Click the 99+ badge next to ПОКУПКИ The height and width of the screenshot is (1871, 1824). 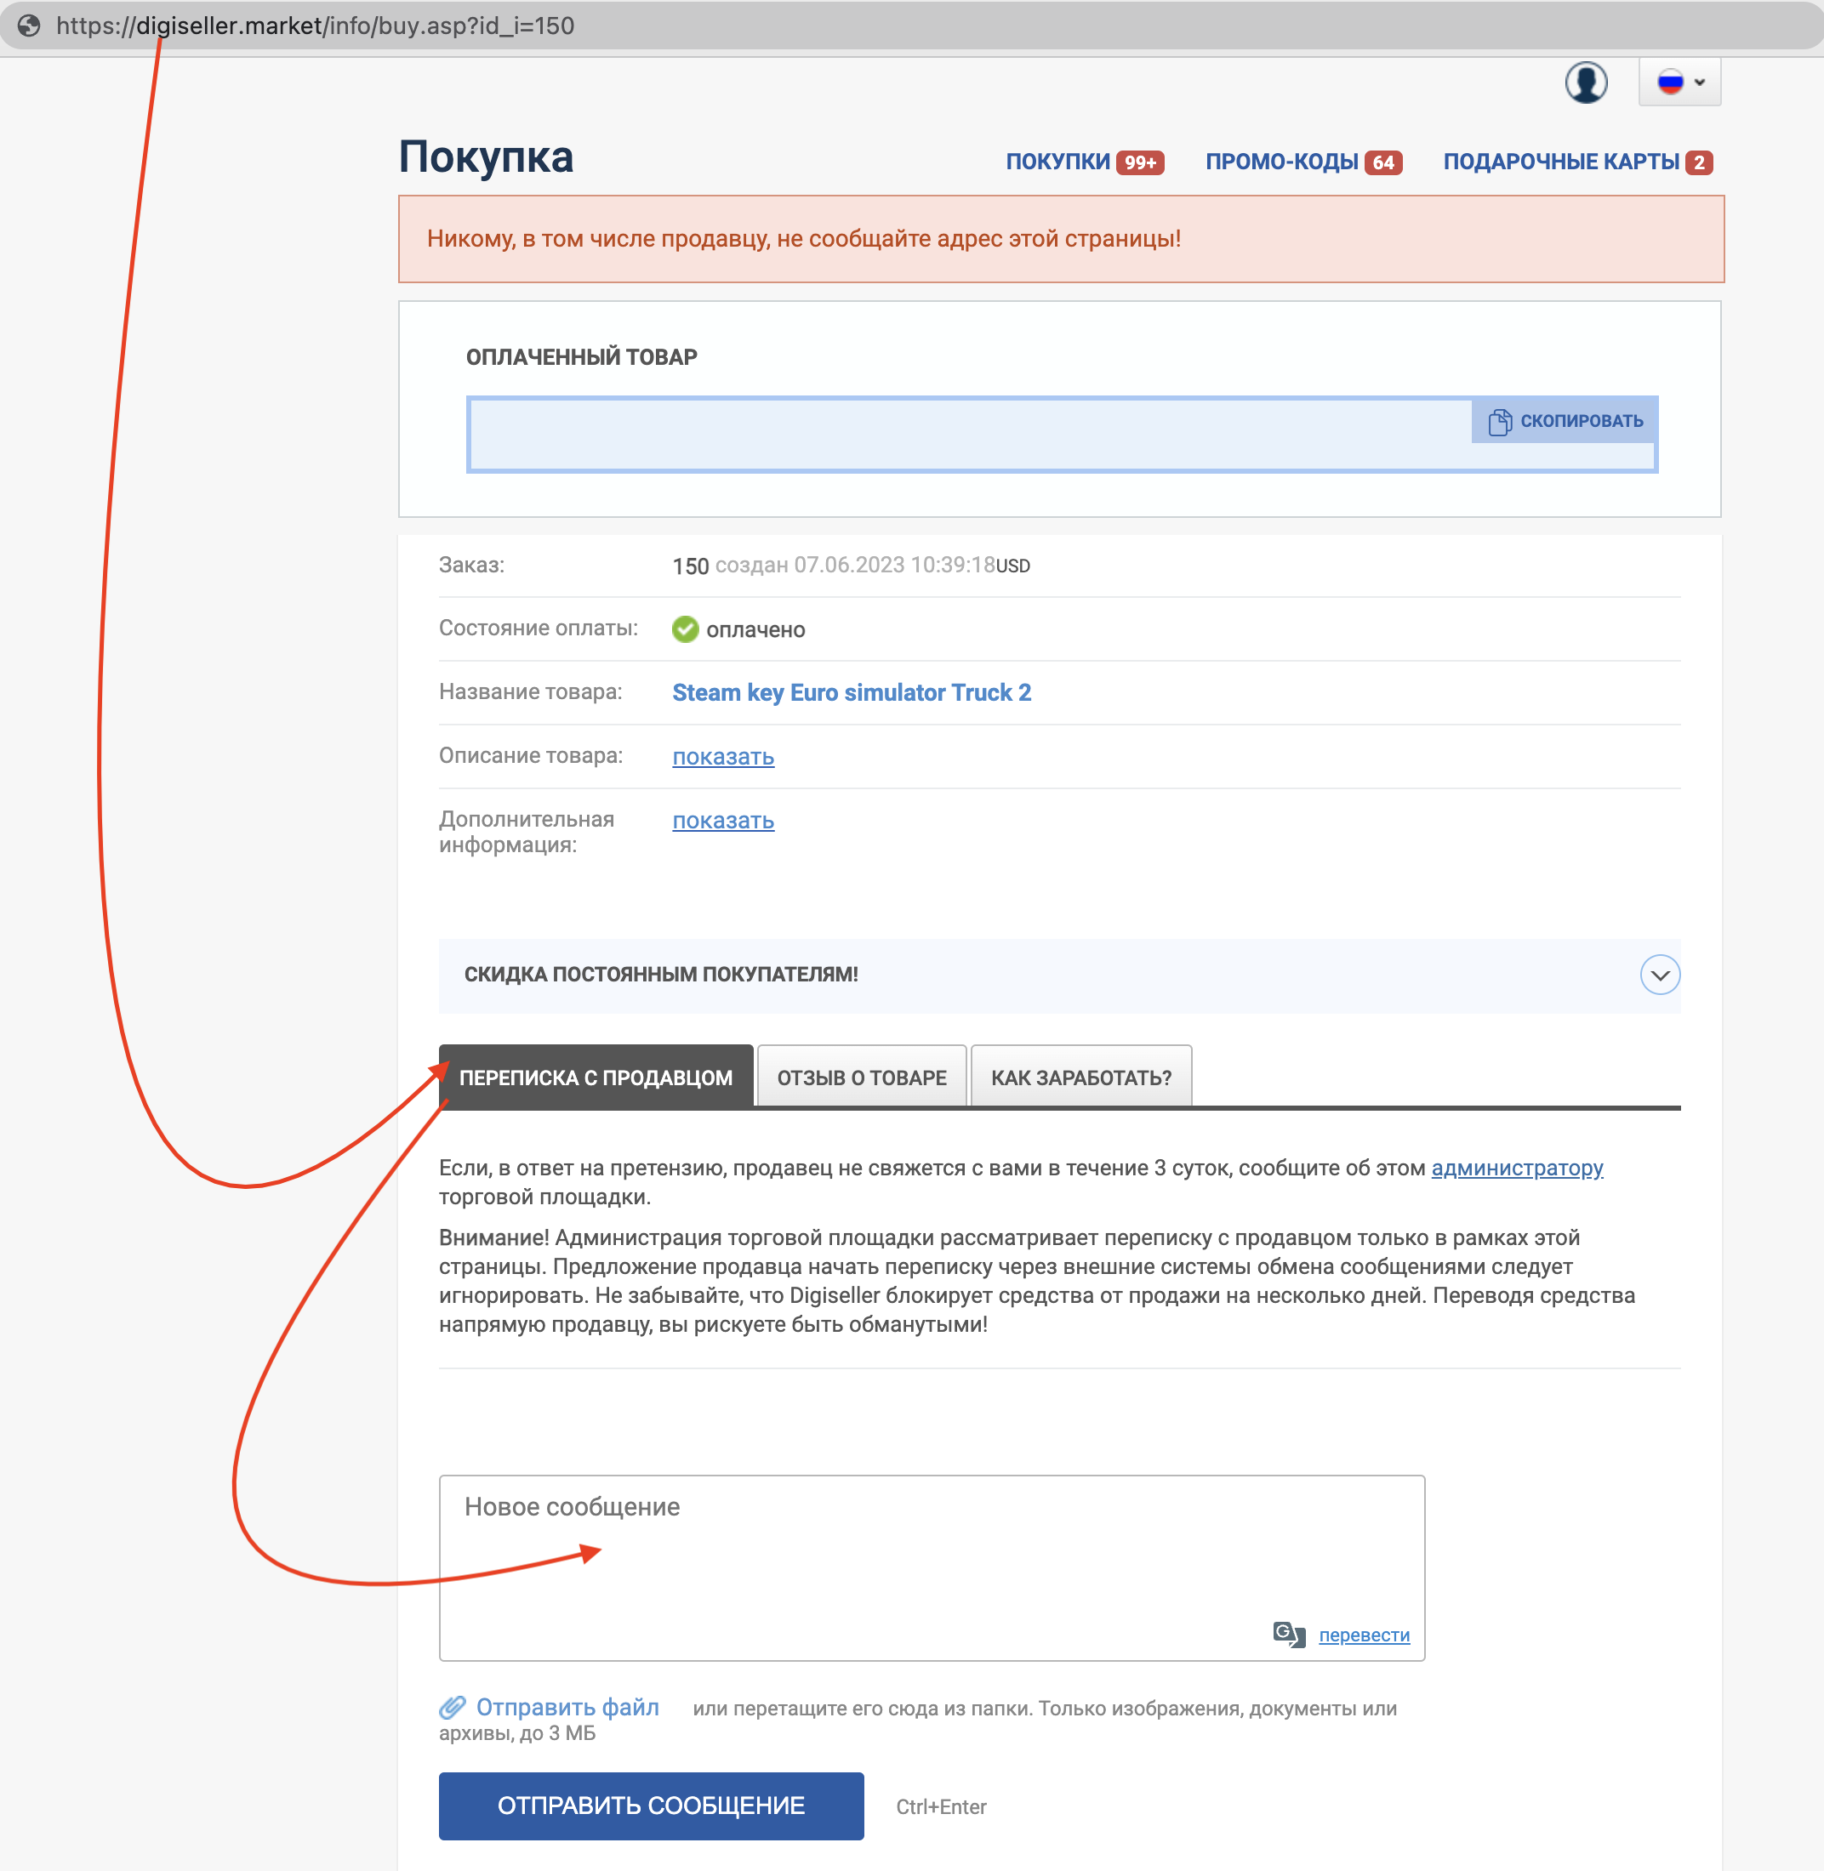[x=1140, y=162]
